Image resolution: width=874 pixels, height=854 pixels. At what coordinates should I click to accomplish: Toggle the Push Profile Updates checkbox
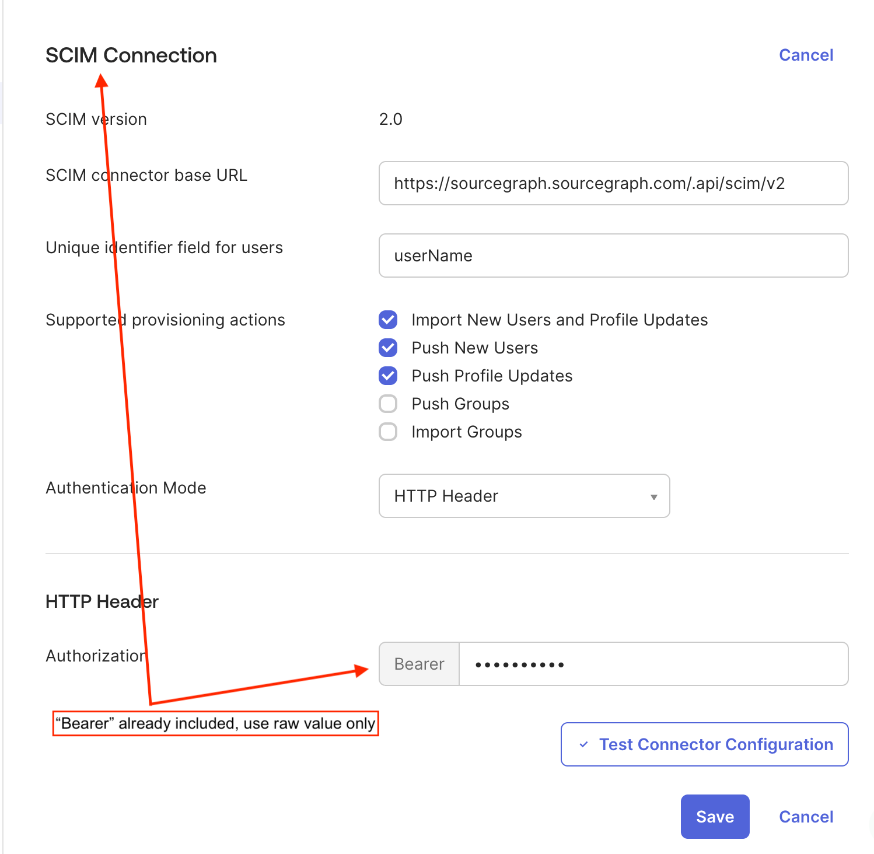tap(388, 376)
